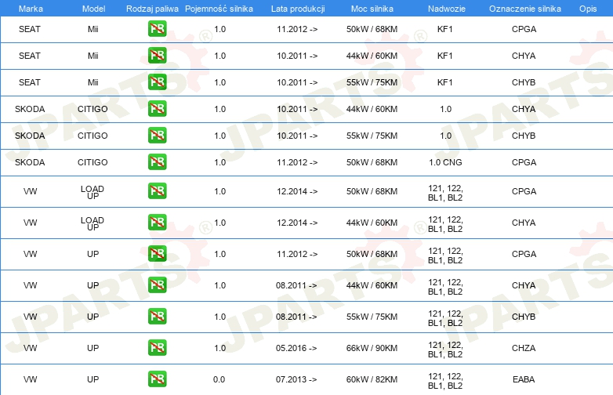Screen dimensions: 613x395
Task: Click the 66kW / 90KM power cell
Action: (x=372, y=348)
